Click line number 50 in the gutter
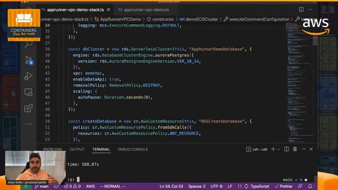 click(48, 121)
